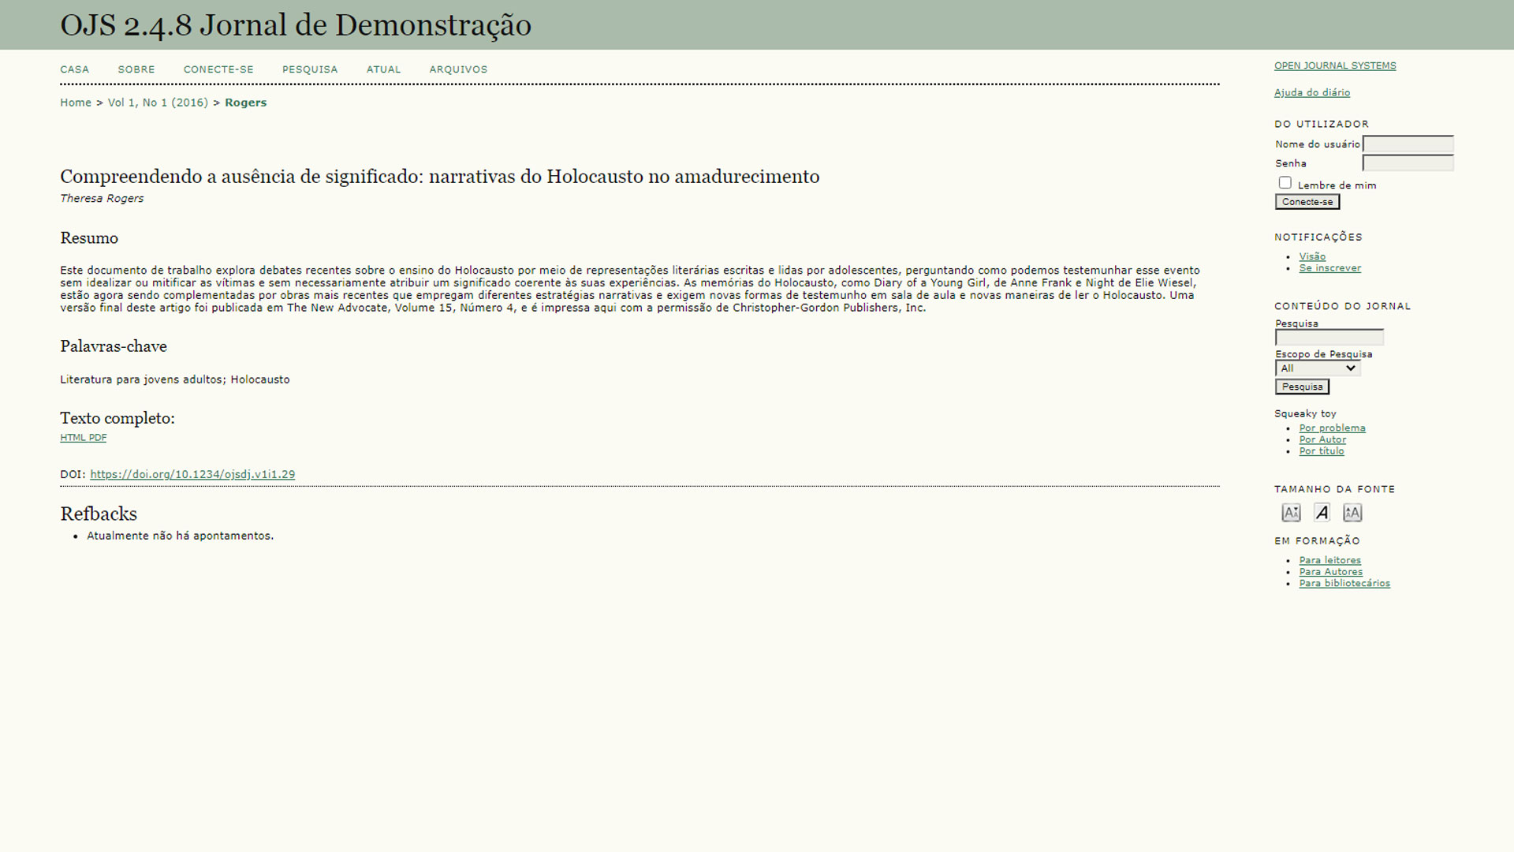Focus the journal content Pesquisa search field
The width and height of the screenshot is (1514, 852).
1329,338
